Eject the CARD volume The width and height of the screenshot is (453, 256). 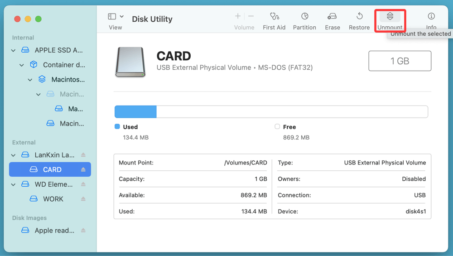pos(83,169)
